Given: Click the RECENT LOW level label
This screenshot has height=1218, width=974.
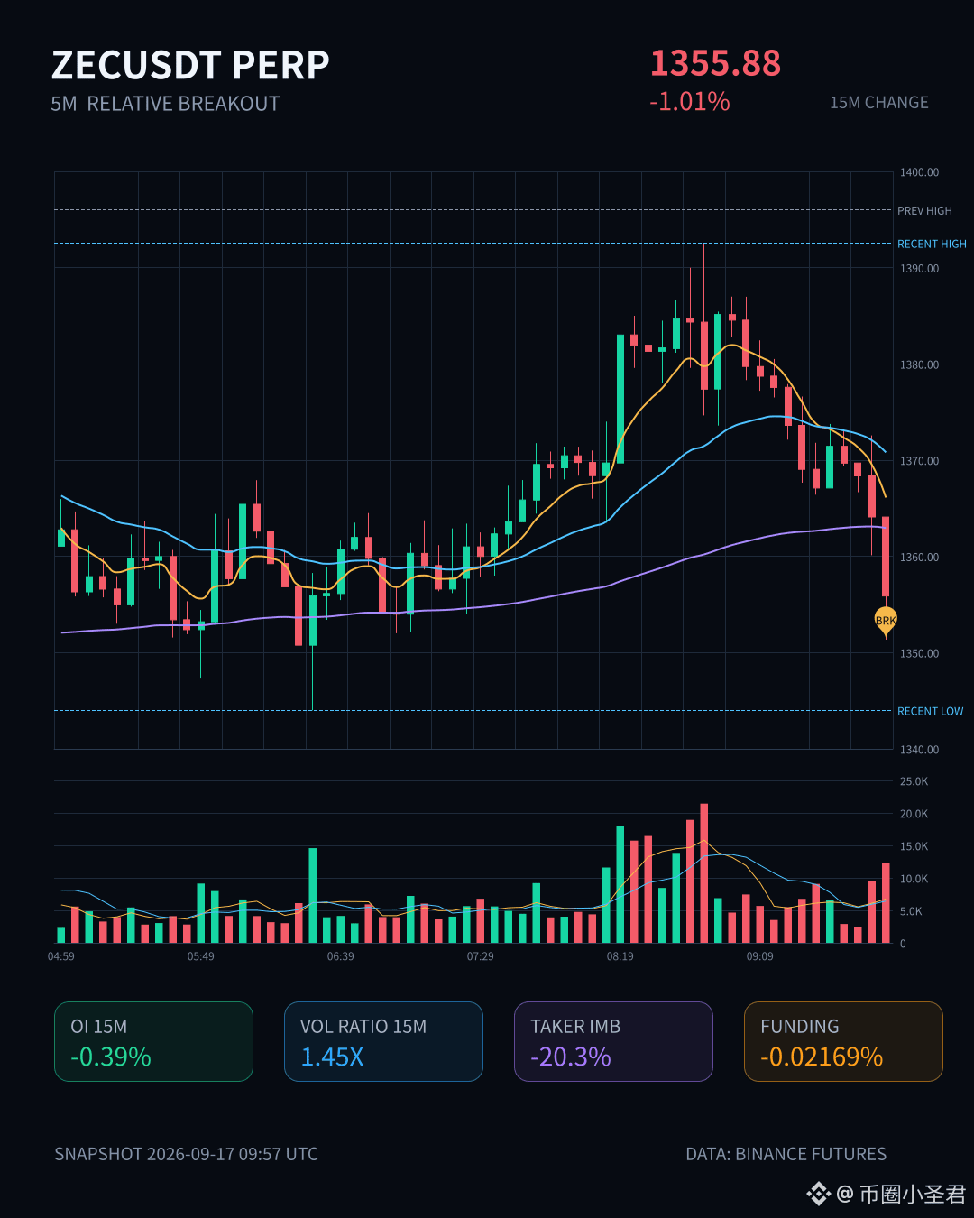Looking at the screenshot, I should point(930,711).
